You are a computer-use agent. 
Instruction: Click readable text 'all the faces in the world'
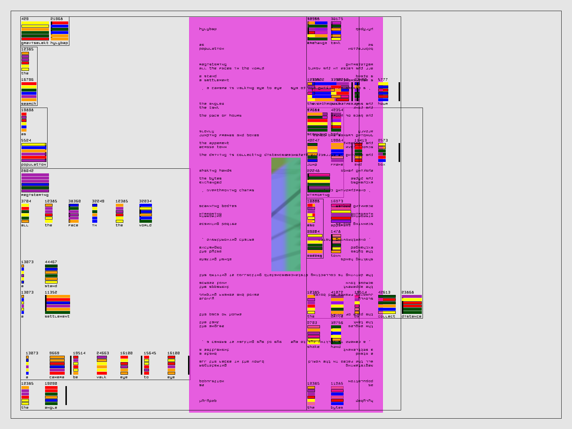click(x=231, y=68)
